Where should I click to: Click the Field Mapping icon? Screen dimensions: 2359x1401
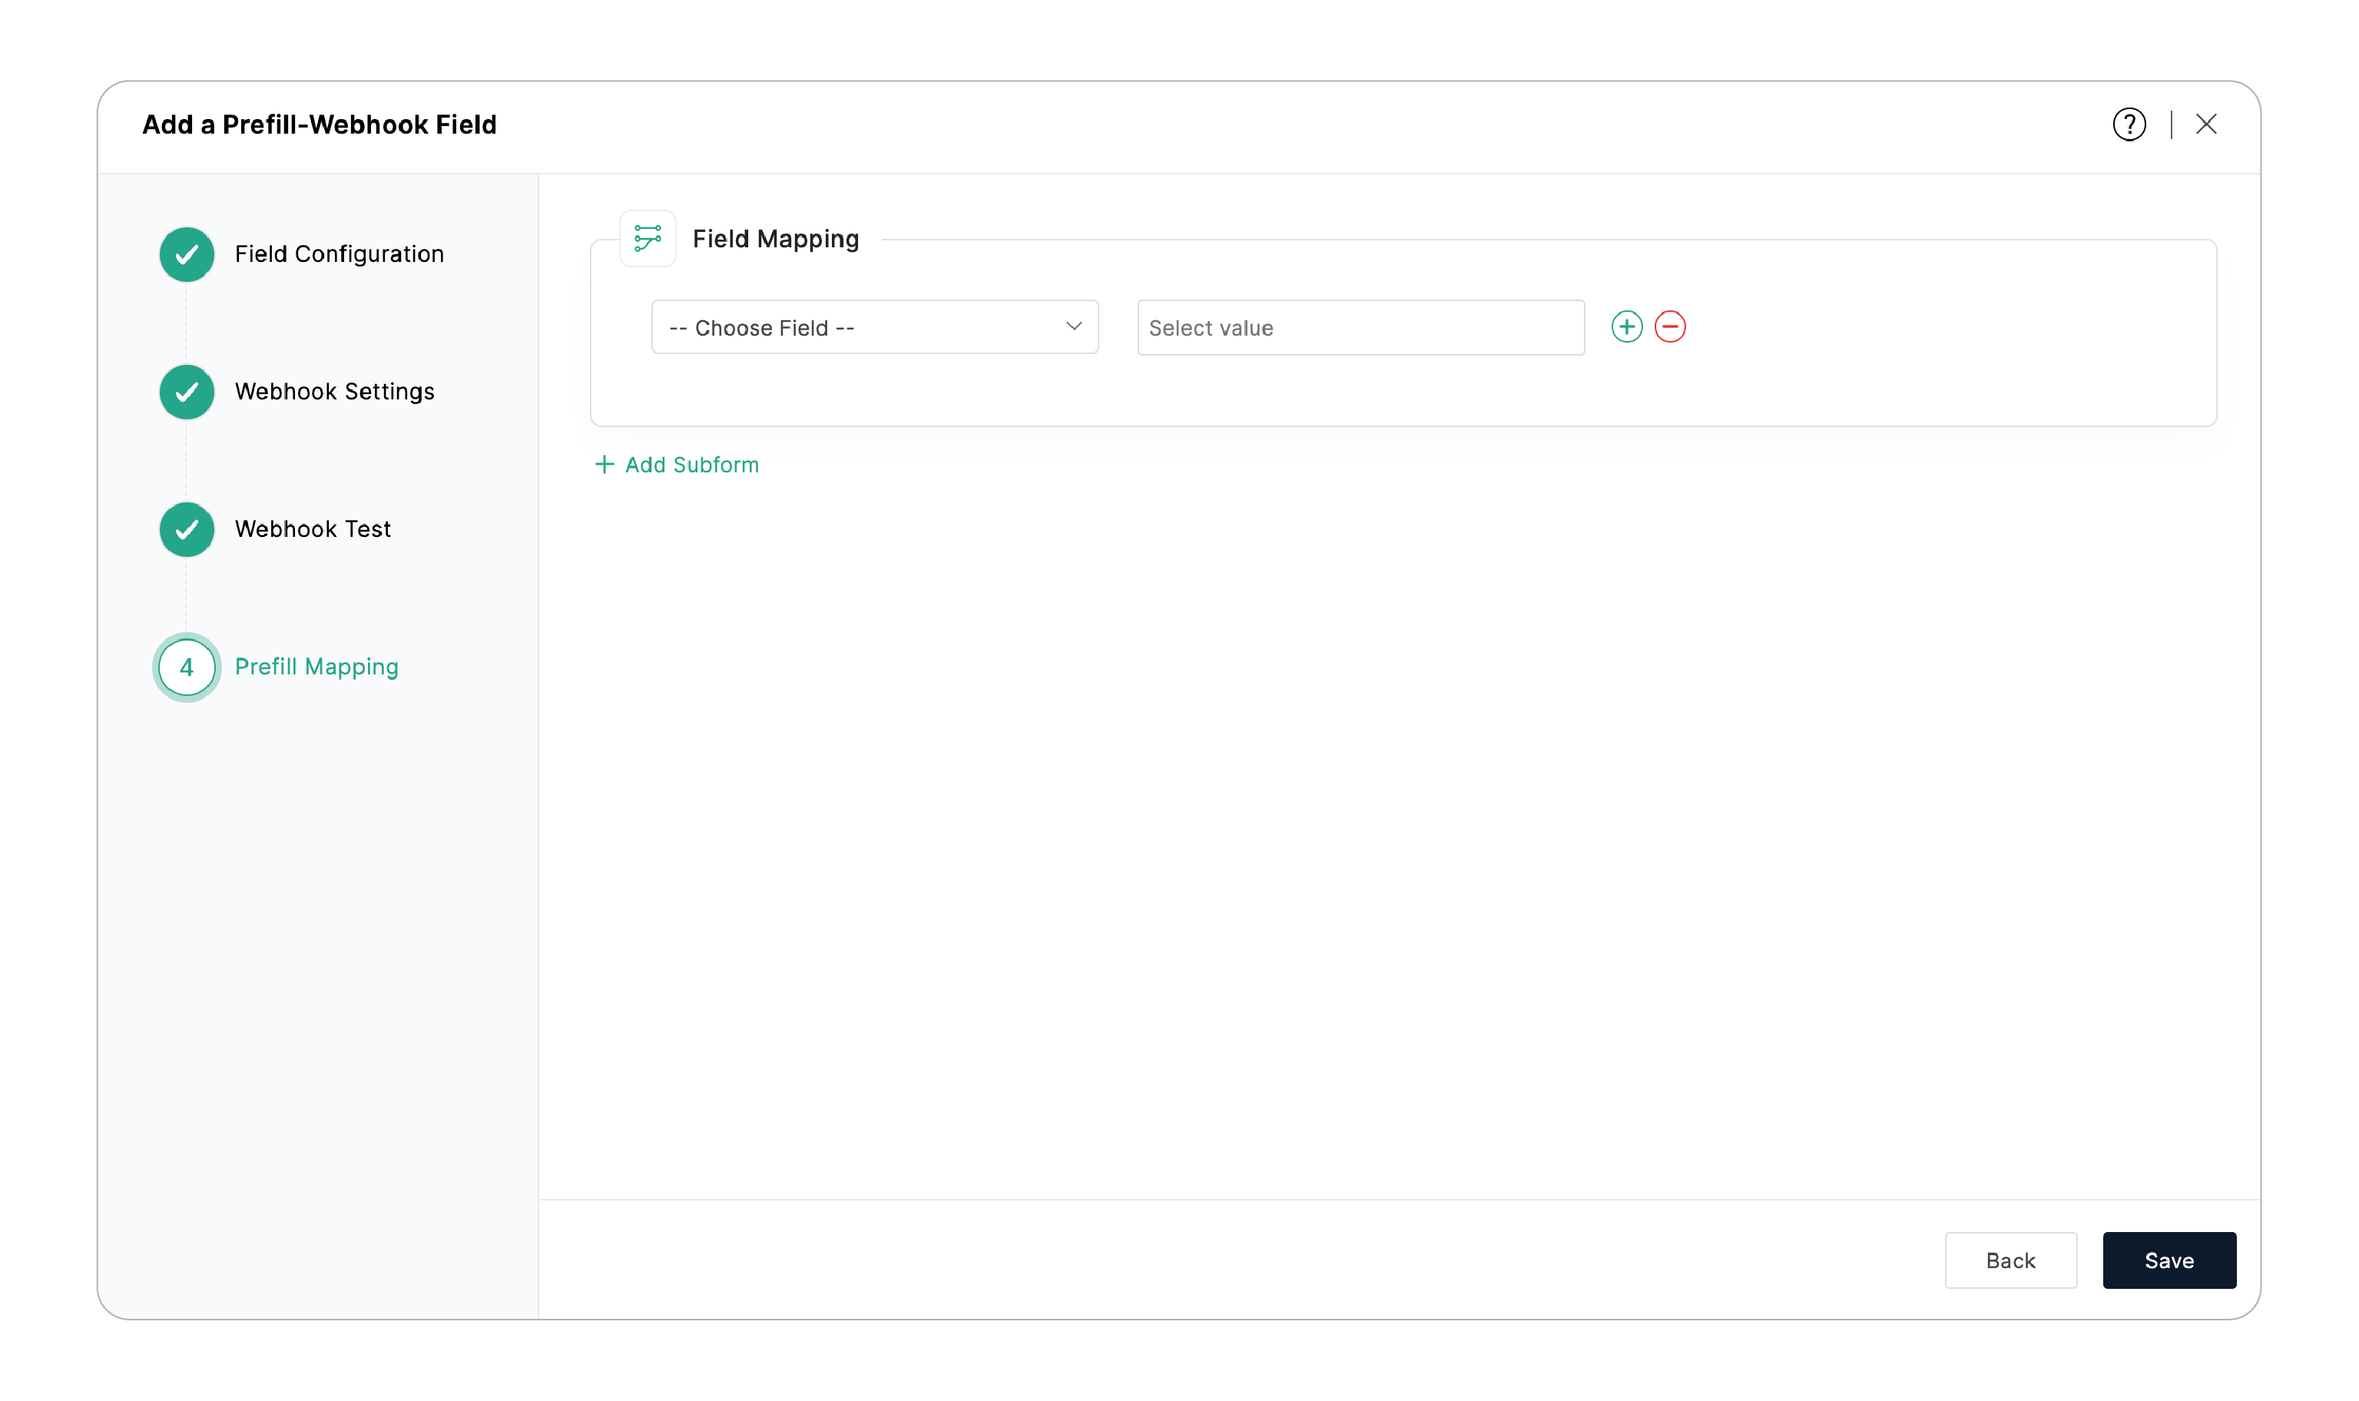coord(648,238)
